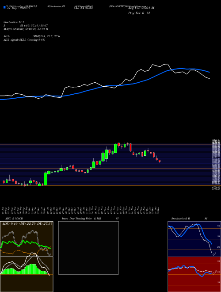
Task: Click 'ADX: 9.49 +DY: 22.79 -DY: 27.57' header
Action: pyautogui.click(x=27, y=223)
